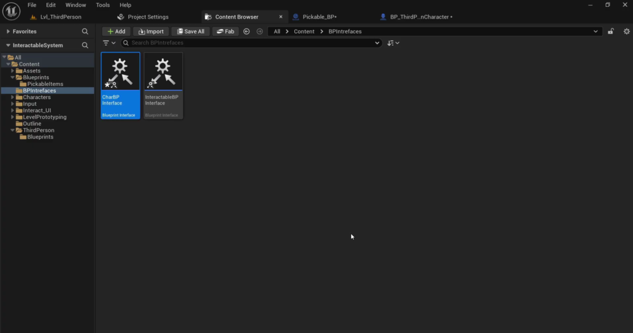Click the Search BPIntrefaces field
Viewport: 633px width, 333px height.
click(252, 43)
